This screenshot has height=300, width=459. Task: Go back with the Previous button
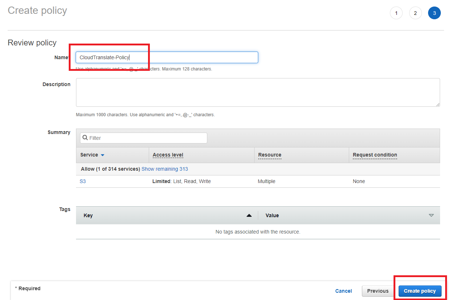[378, 291]
